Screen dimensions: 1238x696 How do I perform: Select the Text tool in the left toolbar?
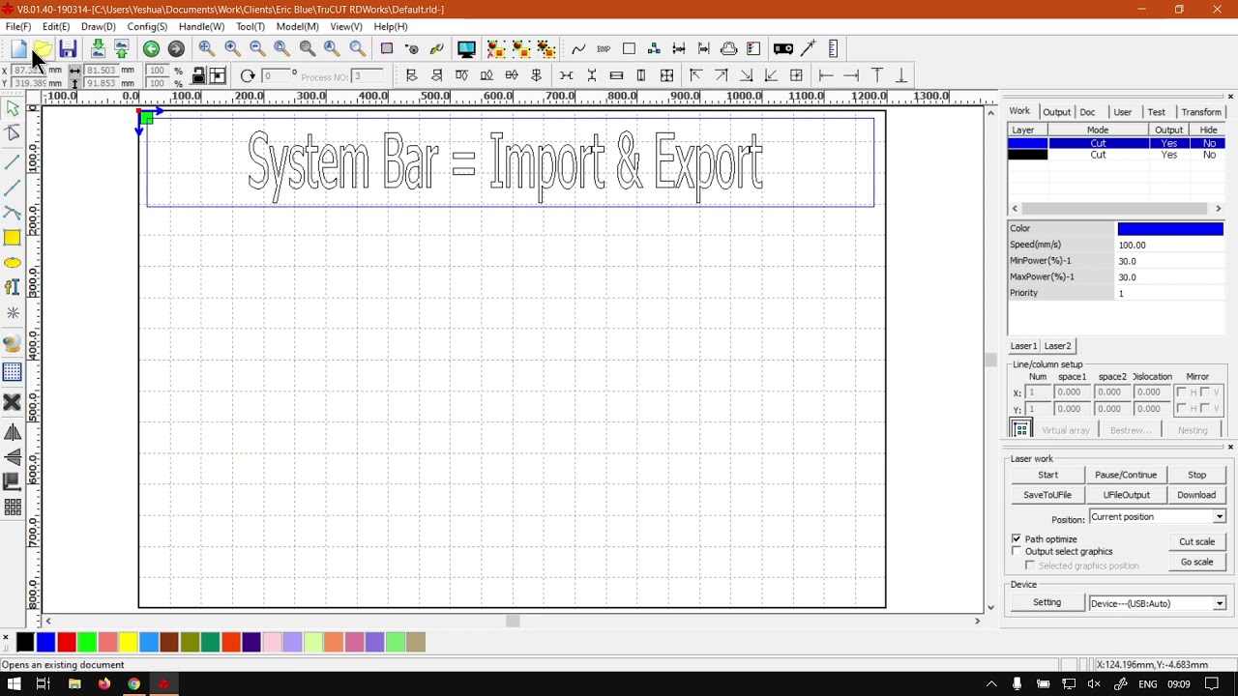click(x=13, y=287)
